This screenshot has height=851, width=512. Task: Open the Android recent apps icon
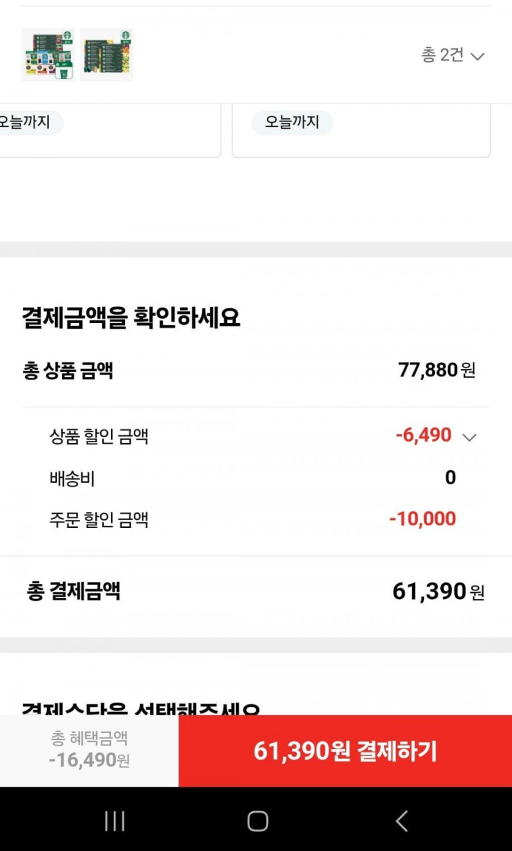(x=115, y=821)
